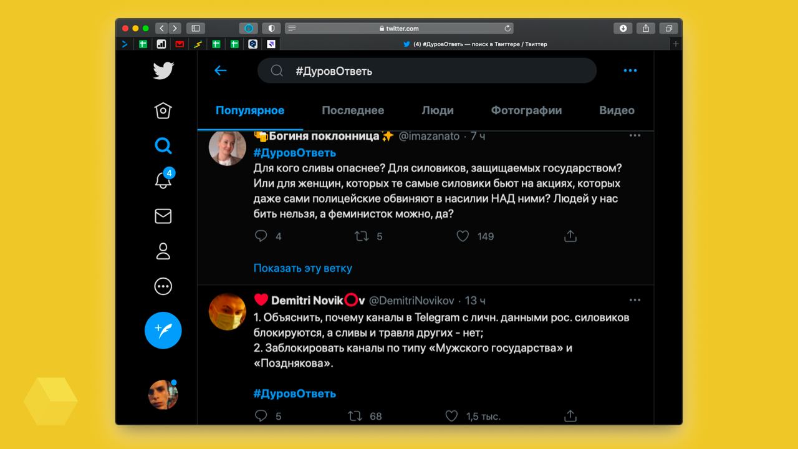
Task: Switch to the Фотографии tab
Action: [x=526, y=110]
